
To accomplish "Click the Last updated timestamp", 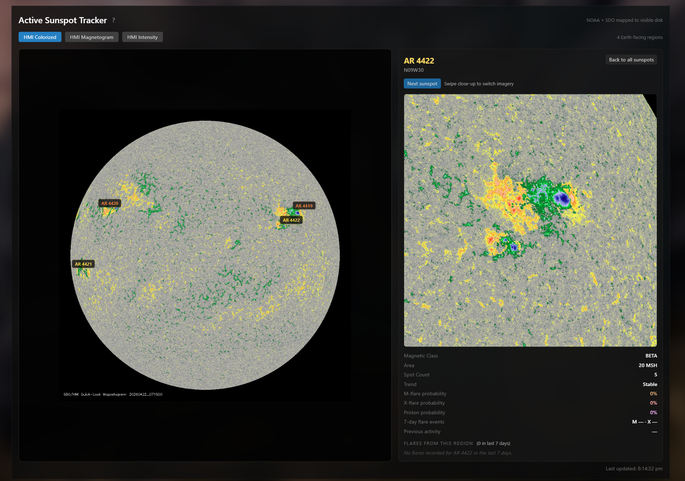I will coord(634,469).
